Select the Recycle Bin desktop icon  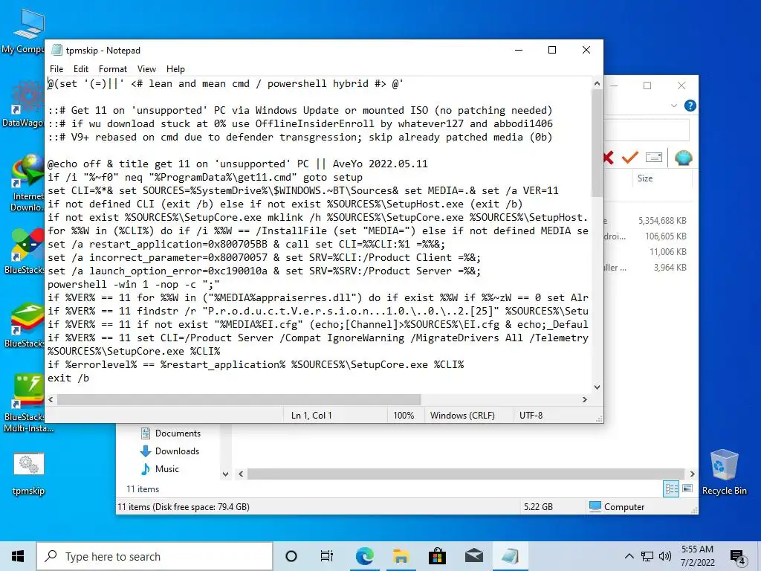tap(724, 472)
